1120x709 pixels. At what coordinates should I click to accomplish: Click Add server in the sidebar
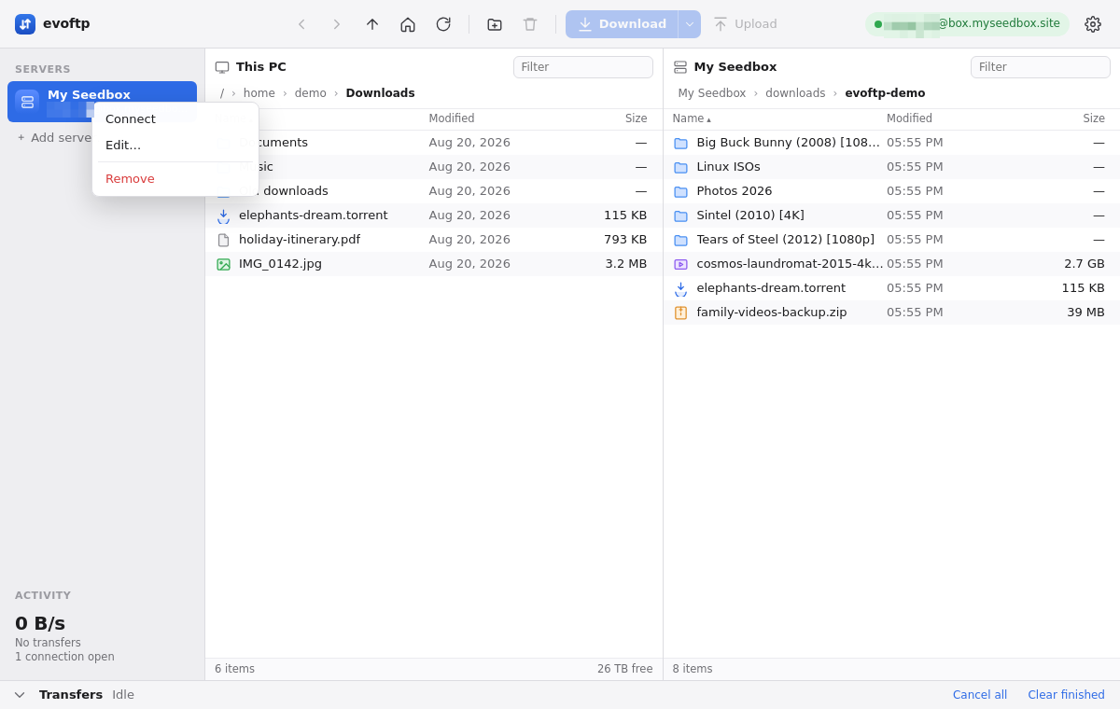[x=54, y=137]
